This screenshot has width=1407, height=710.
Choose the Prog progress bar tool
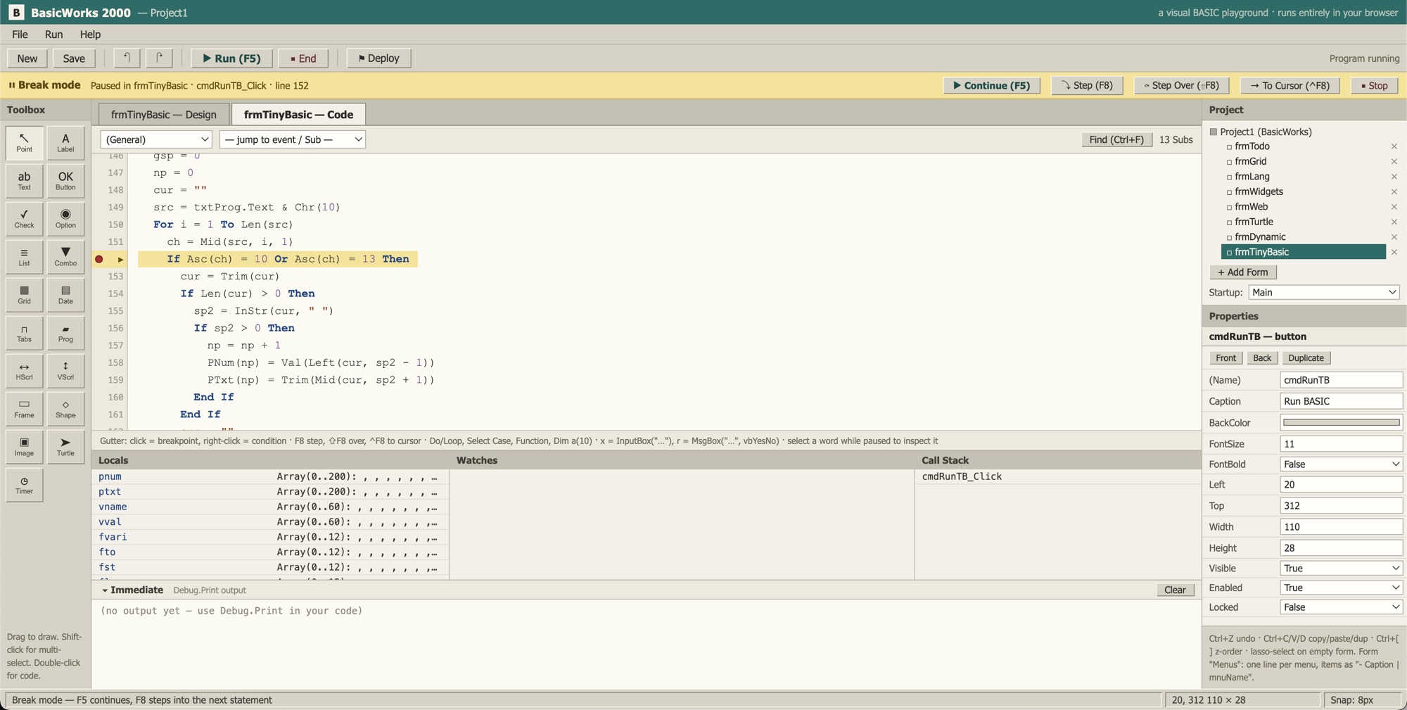[x=65, y=333]
